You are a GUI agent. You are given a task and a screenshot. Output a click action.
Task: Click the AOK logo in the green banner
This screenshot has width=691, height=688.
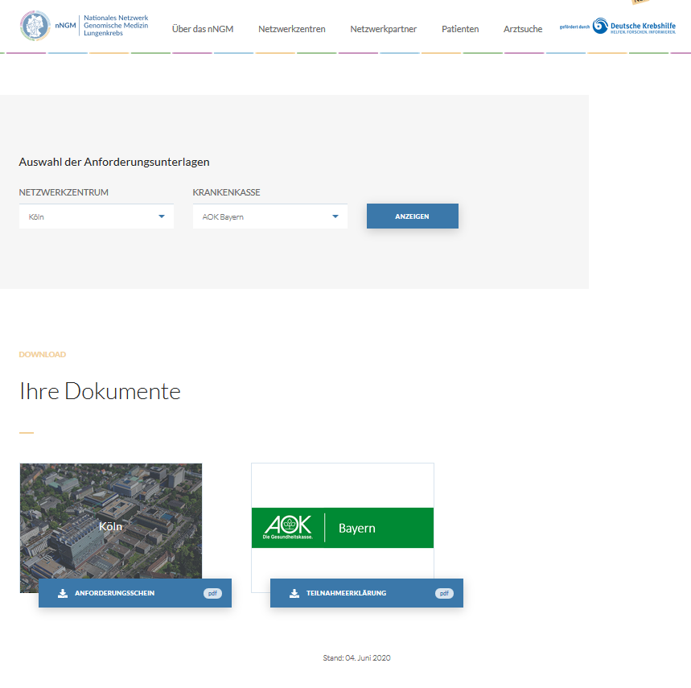pyautogui.click(x=288, y=527)
